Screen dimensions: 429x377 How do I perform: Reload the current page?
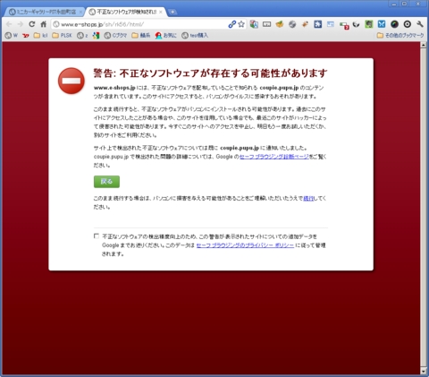click(32, 24)
